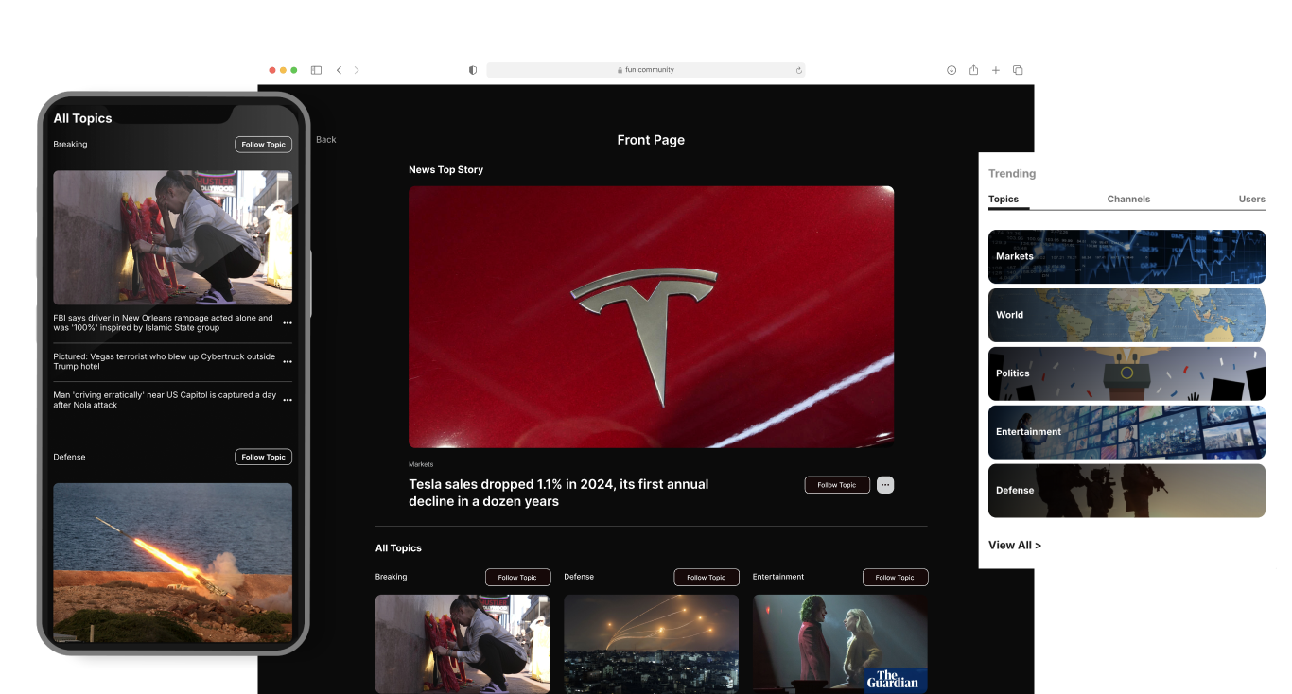The image size is (1292, 694).
Task: Open more options for FBI New Orleans headline
Action: point(288,323)
